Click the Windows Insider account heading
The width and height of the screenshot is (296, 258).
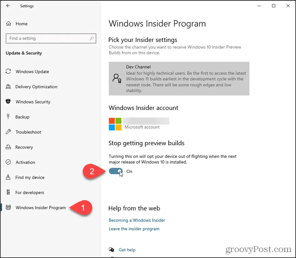pyautogui.click(x=144, y=108)
